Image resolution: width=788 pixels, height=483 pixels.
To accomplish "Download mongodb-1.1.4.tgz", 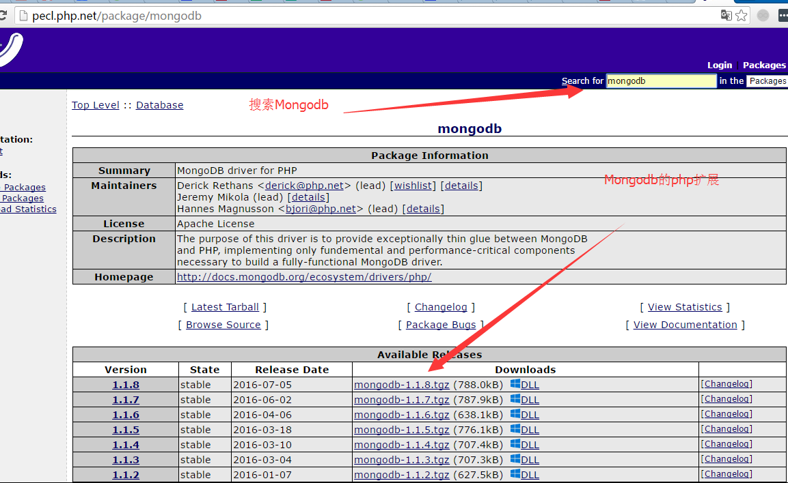I will [x=402, y=445].
